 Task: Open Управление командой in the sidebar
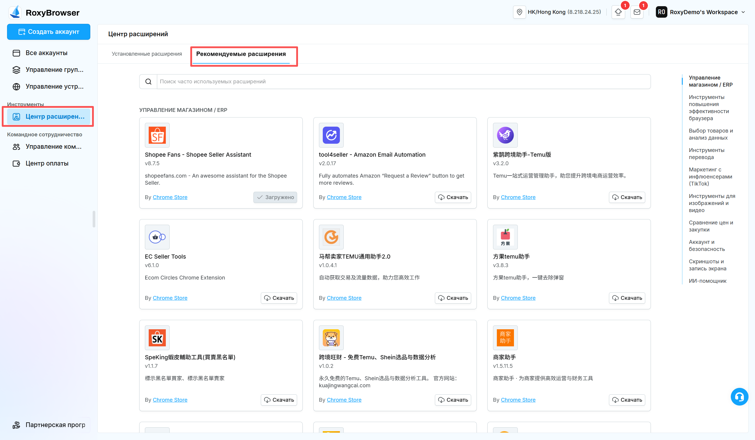click(x=49, y=147)
